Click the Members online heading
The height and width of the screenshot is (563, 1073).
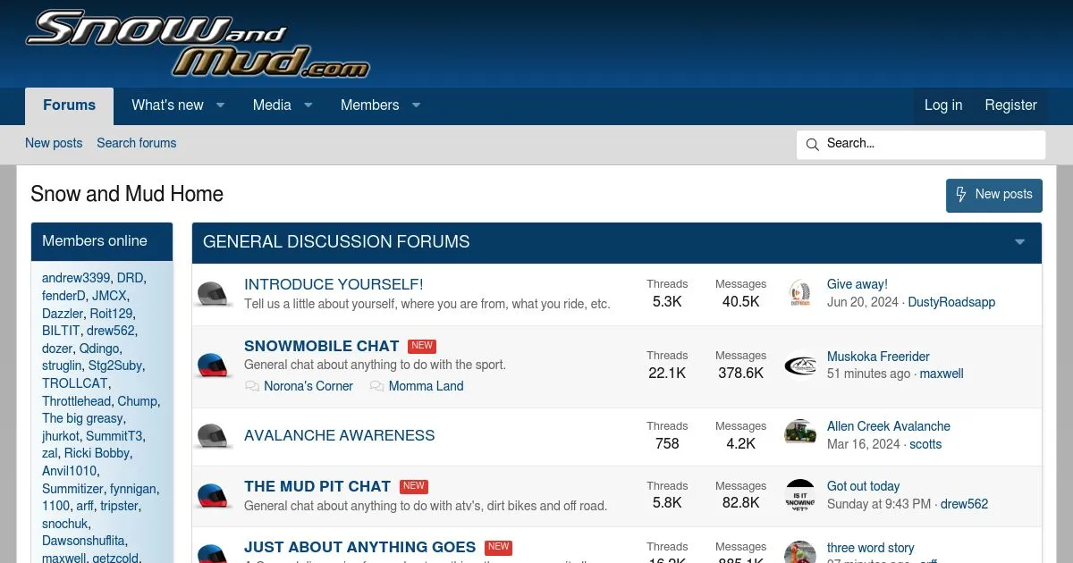coord(95,241)
